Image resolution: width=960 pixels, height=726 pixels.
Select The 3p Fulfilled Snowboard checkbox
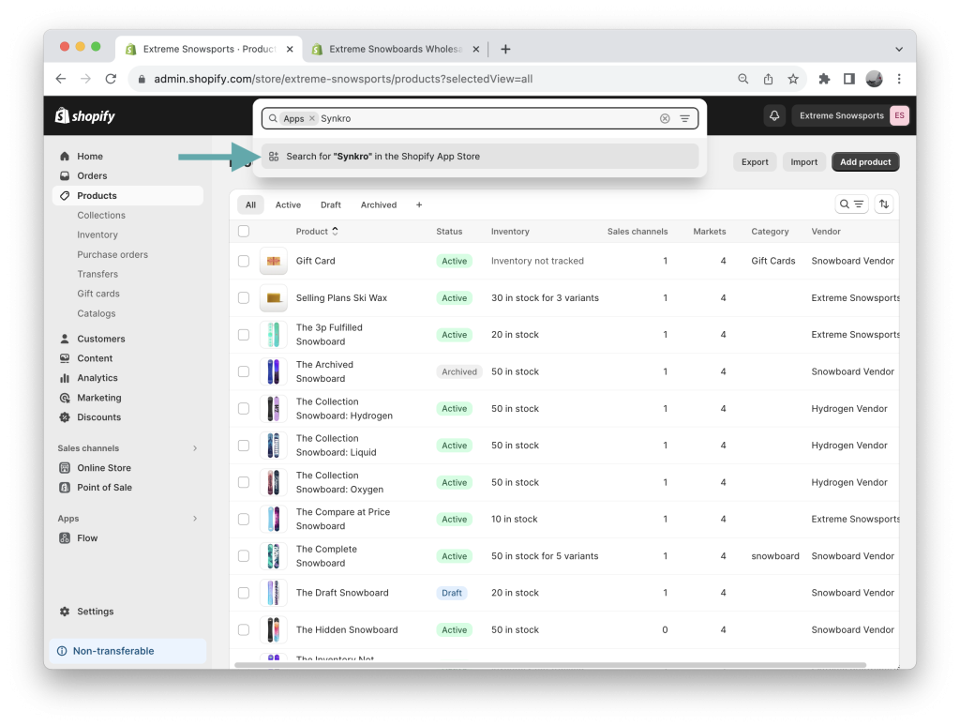pyautogui.click(x=244, y=335)
